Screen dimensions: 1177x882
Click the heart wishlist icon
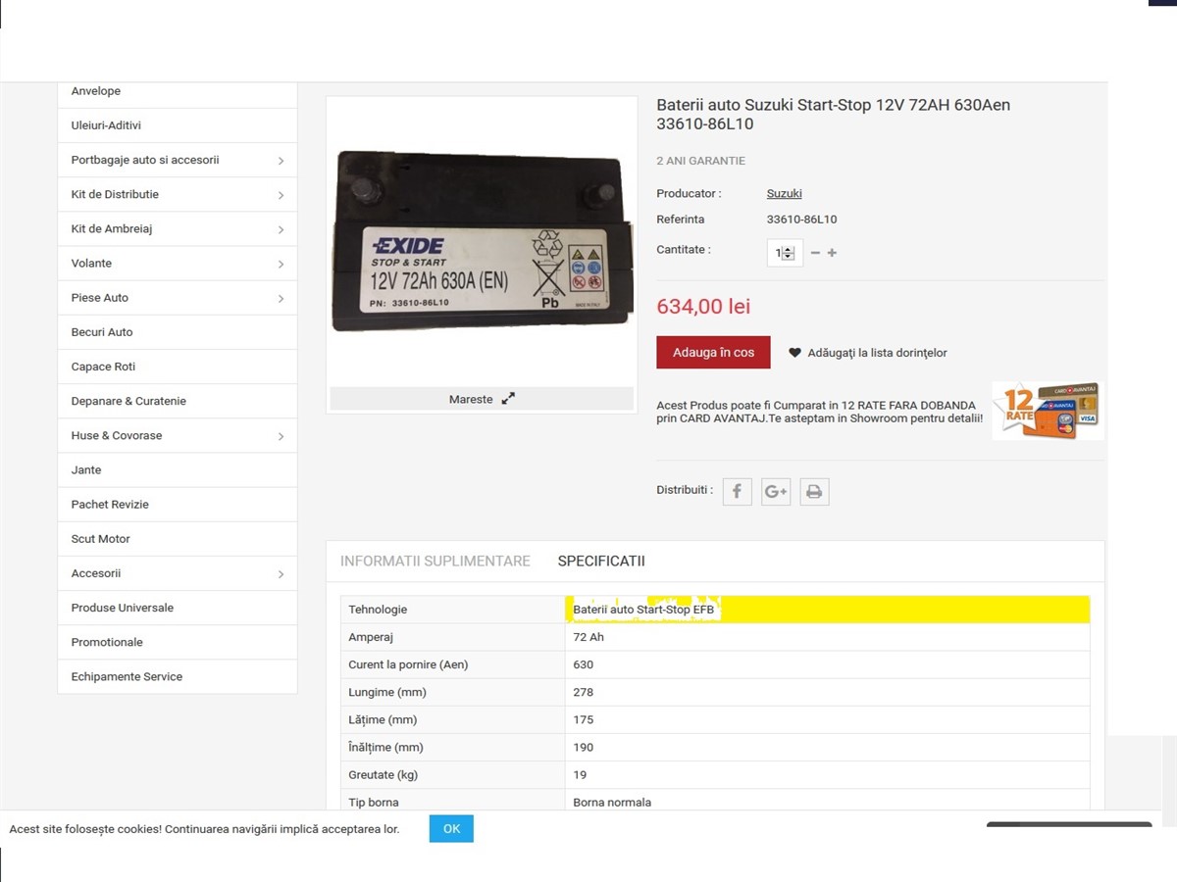tap(794, 353)
